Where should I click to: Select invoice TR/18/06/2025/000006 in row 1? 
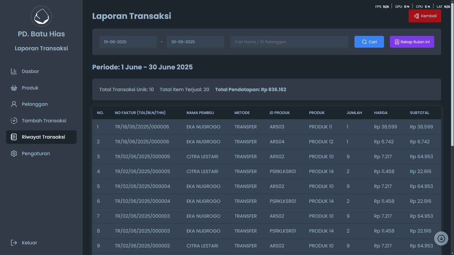(x=142, y=127)
